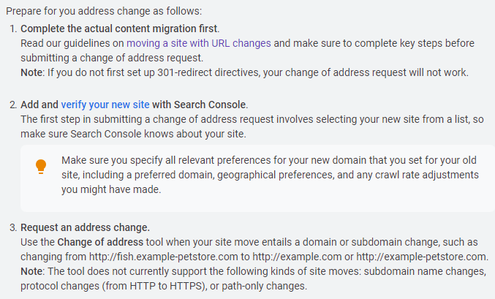Click 'make sure Search Console knows about your site'
Screen dimensions: 495x299
click(134, 133)
